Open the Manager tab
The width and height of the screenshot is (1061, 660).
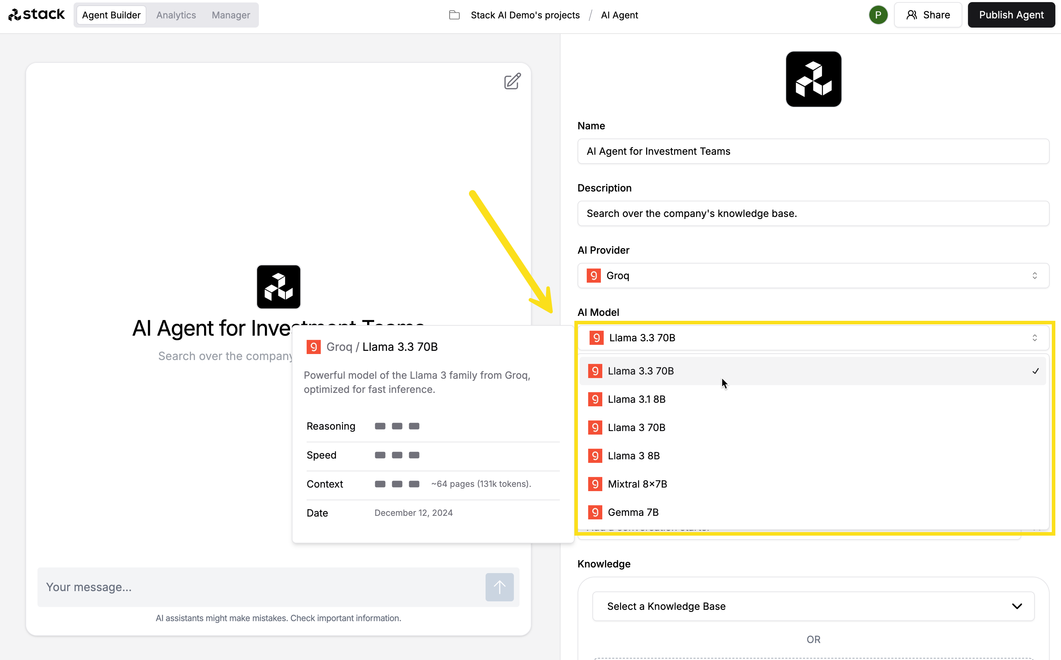[x=231, y=15]
